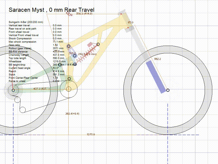Select the 'Front wheel travel' label
Viewport: 218px width, 164px height.
pyautogui.click(x=19, y=32)
